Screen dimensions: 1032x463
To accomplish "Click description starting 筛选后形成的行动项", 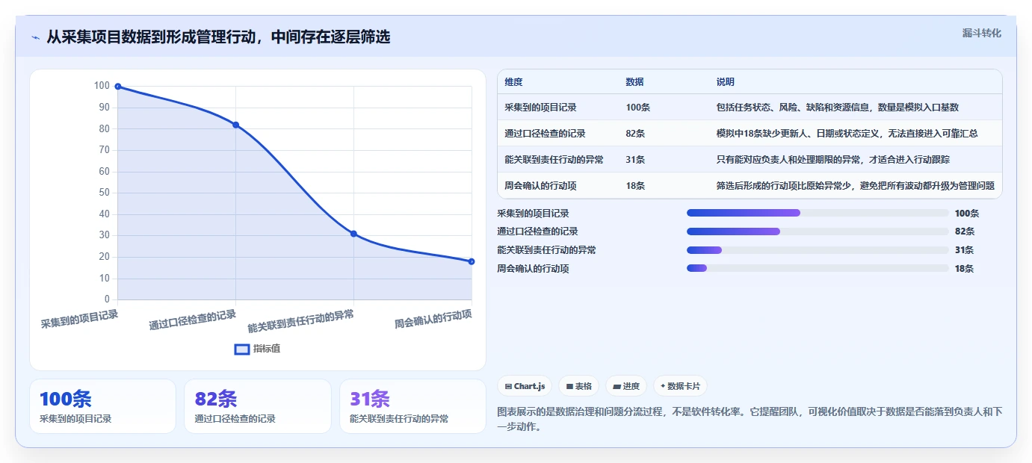I will coord(855,185).
